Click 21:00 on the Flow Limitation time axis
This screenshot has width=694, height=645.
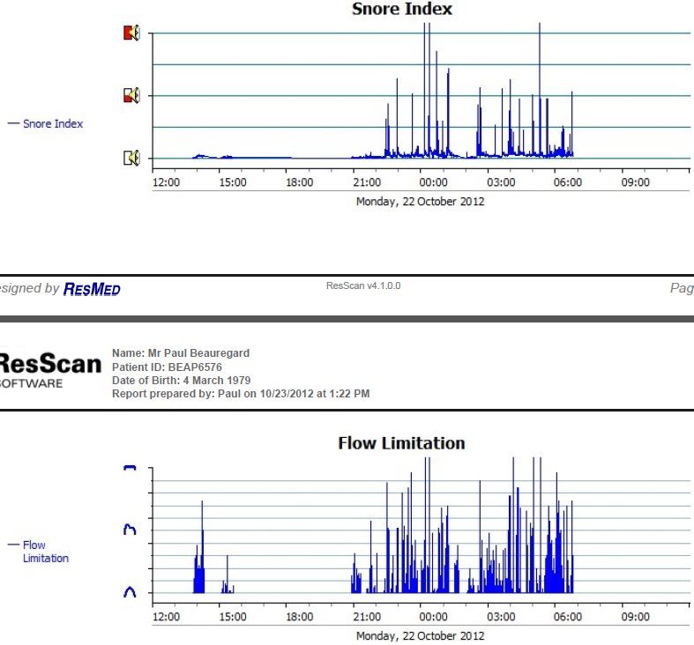pos(366,617)
